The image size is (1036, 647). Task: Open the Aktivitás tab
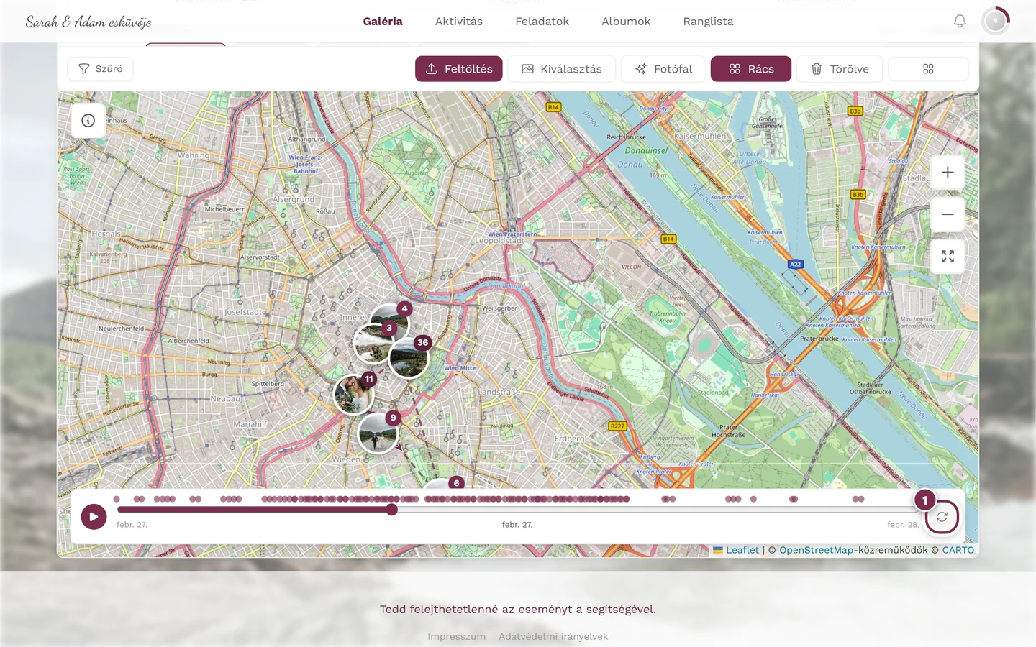[x=459, y=22]
